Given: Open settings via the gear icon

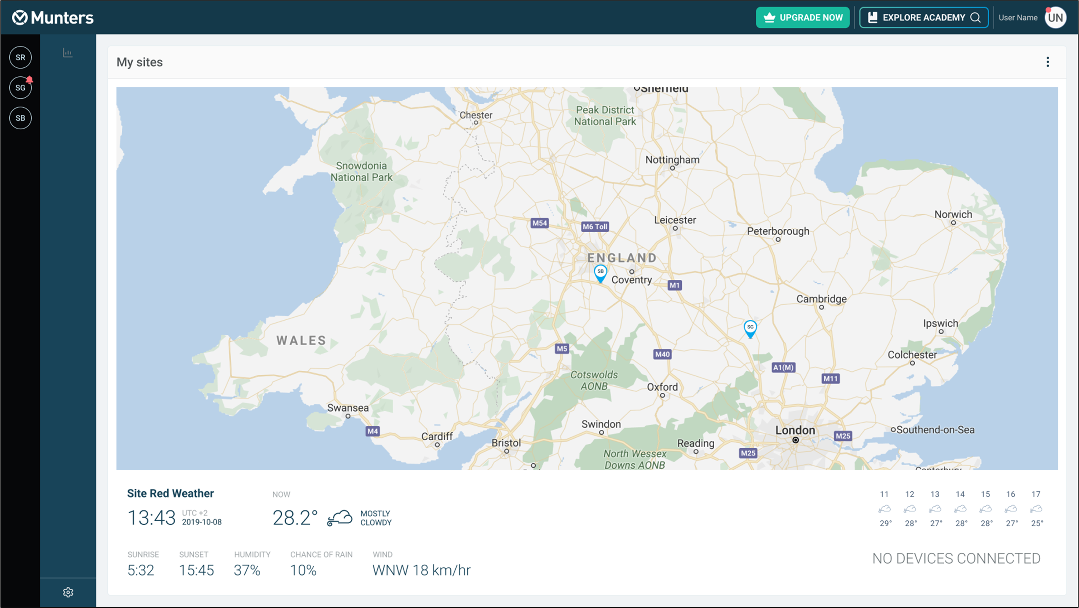Looking at the screenshot, I should pyautogui.click(x=68, y=592).
